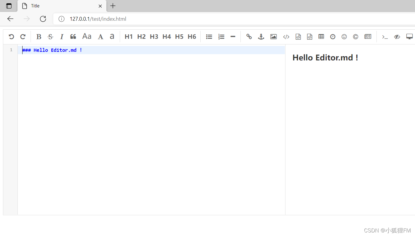Capitalize first letters with the Aa icon

87,36
